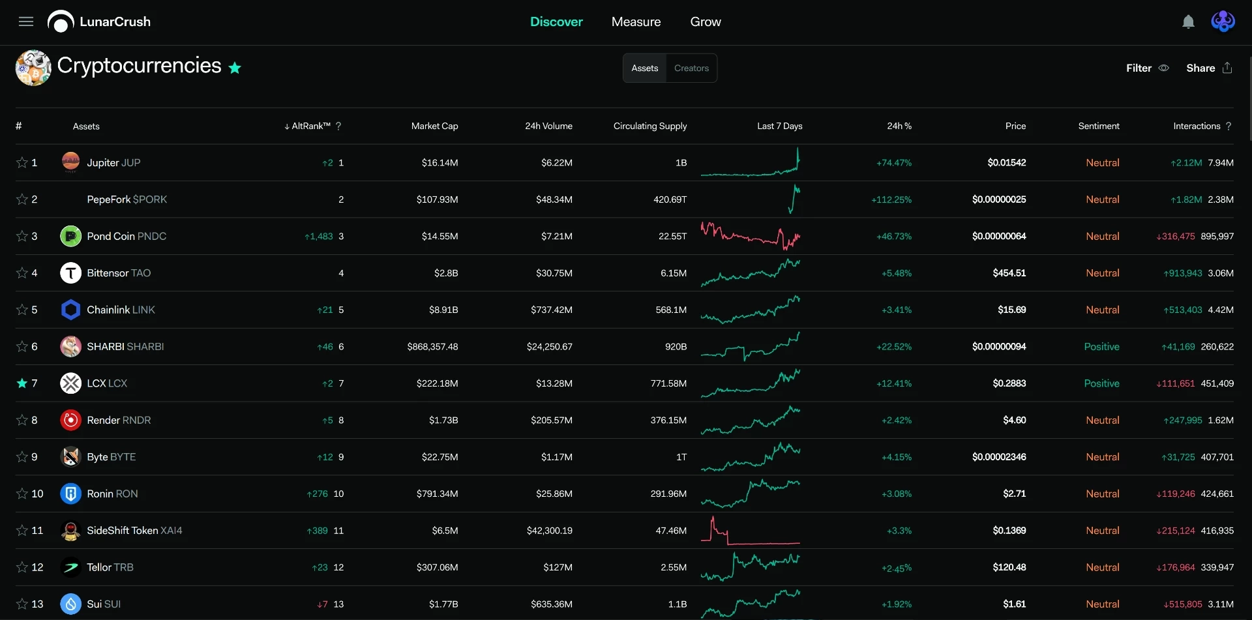Screen dimensions: 1252x620
Task: Click the LunarCrush logo
Action: click(x=99, y=22)
